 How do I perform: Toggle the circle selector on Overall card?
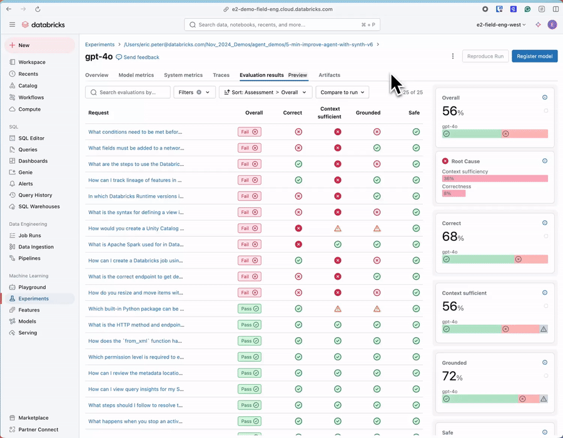click(x=545, y=111)
